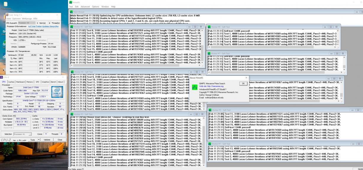The image size is (363, 170).
Task: Switch to CPU-Z Mainboard tab
Action: click(20, 82)
